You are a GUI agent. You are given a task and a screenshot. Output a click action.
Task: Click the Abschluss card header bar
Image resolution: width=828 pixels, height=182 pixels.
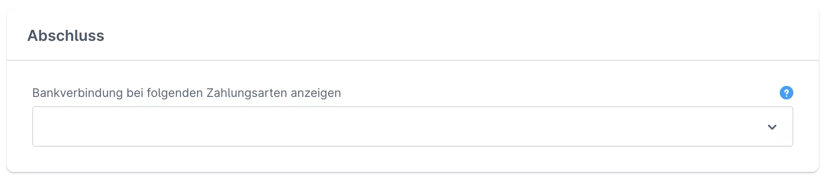423,36
